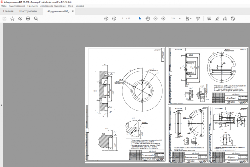Enable the hand pan tool
250x167 pixels.
pyautogui.click(x=147, y=19)
